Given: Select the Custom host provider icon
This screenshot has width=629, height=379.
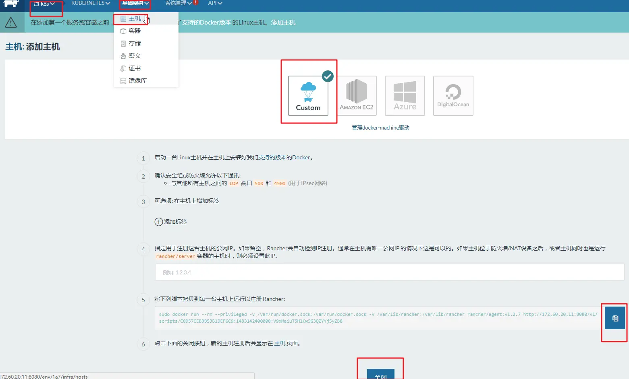Looking at the screenshot, I should (308, 96).
